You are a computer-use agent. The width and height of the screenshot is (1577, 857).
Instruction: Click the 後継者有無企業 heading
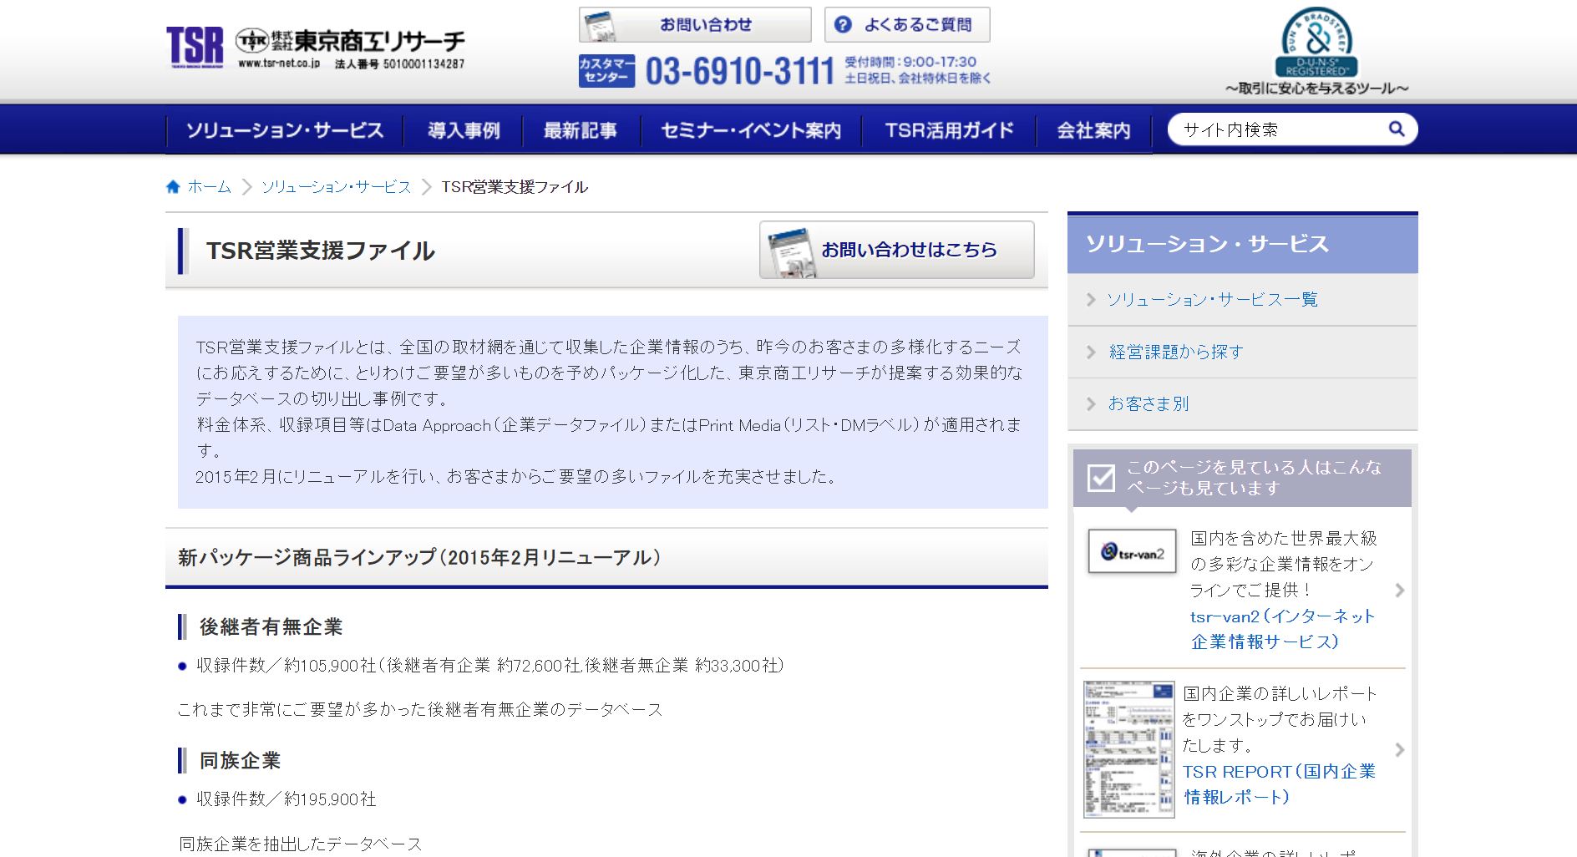coord(271,626)
